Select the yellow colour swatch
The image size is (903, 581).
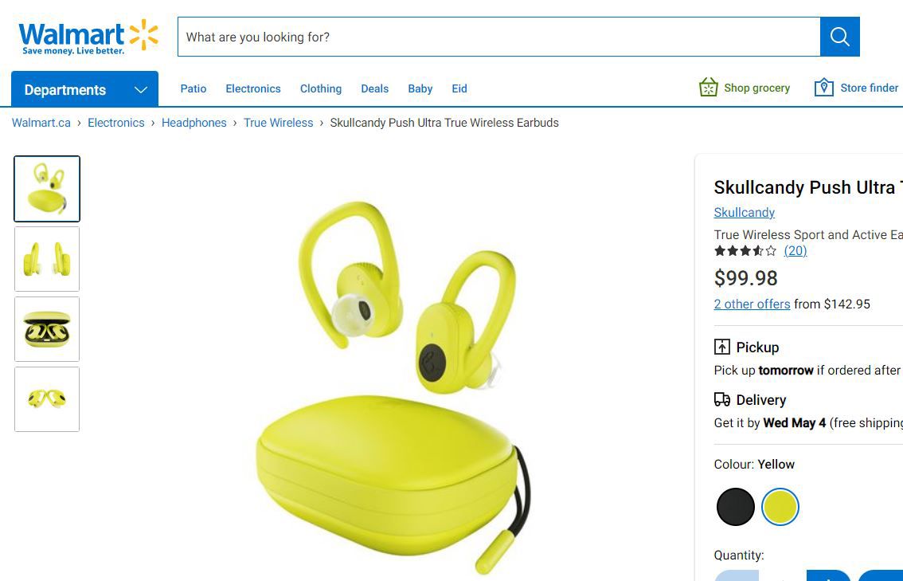[x=780, y=507]
